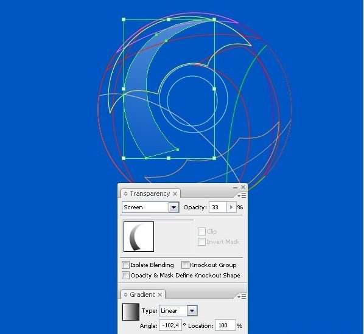The width and height of the screenshot is (364, 334).
Task: Enable the Isolate Blending checkbox
Action: pyautogui.click(x=125, y=265)
